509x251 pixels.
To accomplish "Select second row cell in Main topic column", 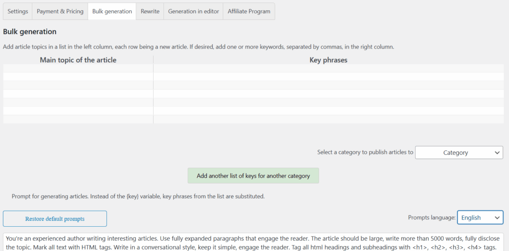I will [x=78, y=77].
